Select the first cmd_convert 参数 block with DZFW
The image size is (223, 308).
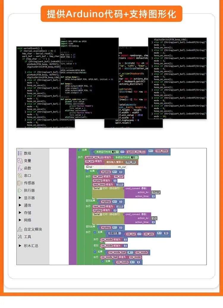138,192
